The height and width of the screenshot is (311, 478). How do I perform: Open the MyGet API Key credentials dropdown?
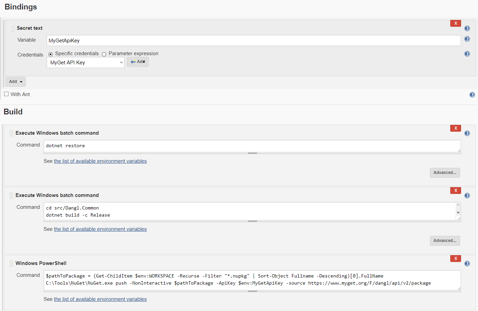(86, 63)
